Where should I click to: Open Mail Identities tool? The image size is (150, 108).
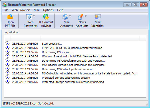(x=97, y=17)
